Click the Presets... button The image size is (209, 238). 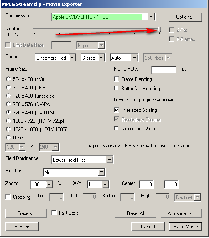tap(26, 213)
